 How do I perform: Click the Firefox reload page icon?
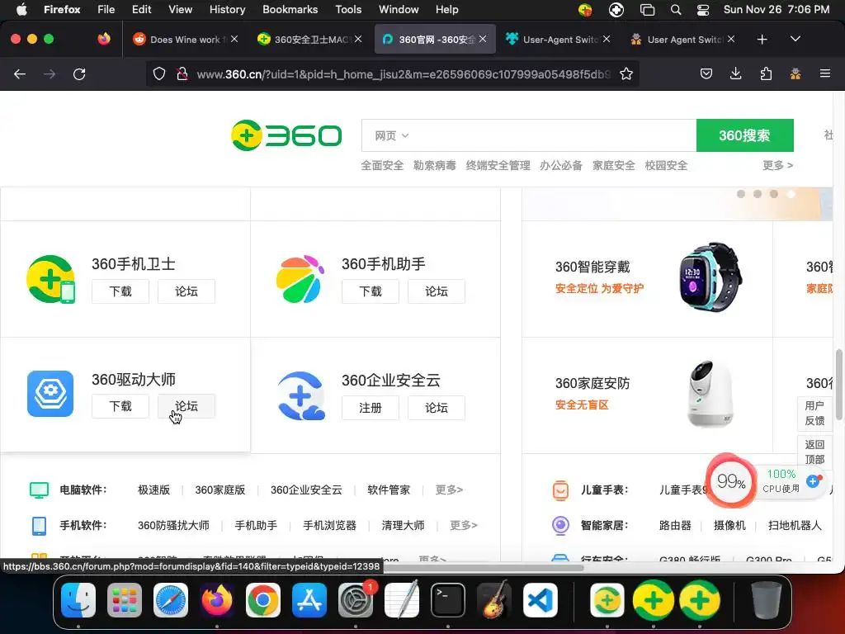click(79, 73)
